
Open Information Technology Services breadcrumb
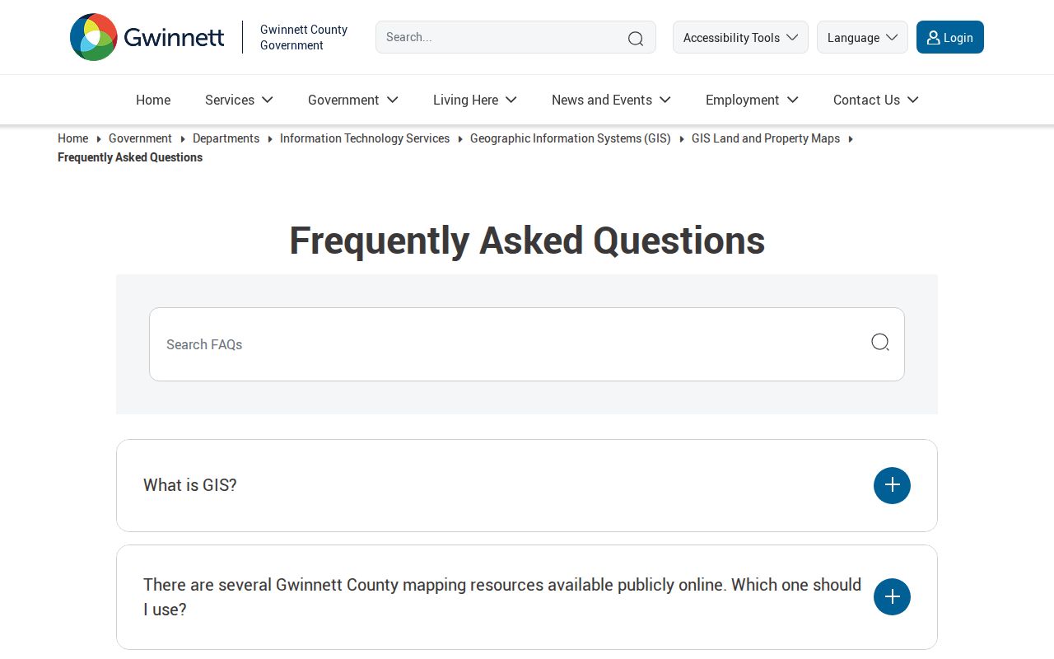point(365,138)
